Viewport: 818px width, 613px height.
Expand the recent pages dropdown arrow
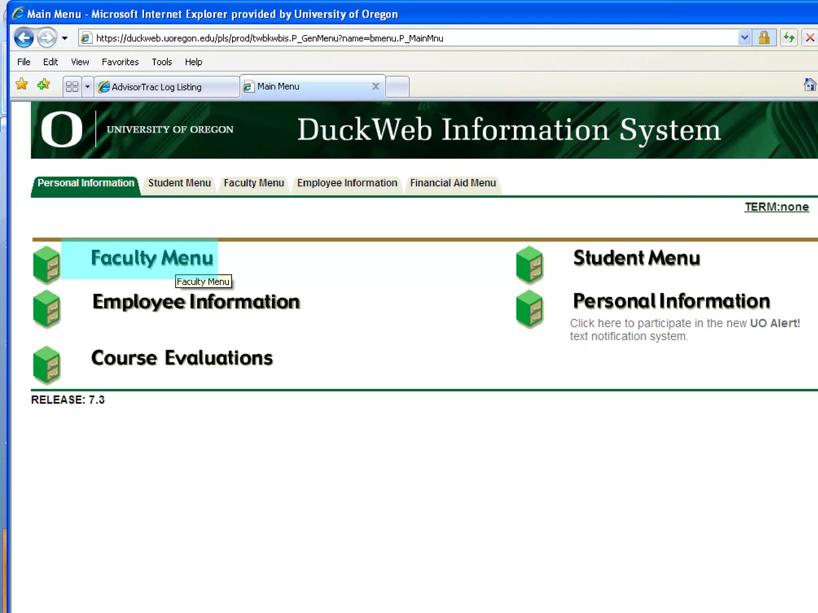pos(65,39)
